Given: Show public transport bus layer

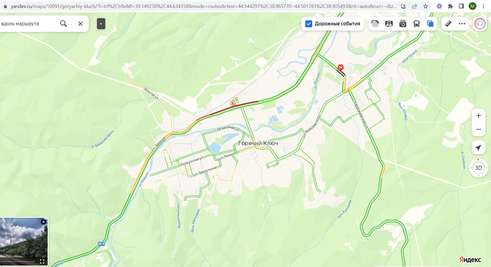Looking at the screenshot, I should [416, 24].
